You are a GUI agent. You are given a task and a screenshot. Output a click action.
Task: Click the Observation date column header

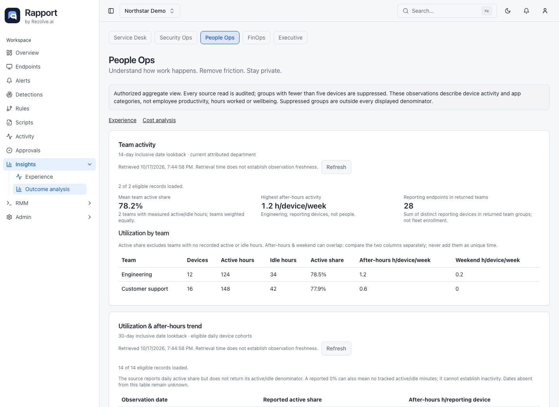tap(144, 400)
